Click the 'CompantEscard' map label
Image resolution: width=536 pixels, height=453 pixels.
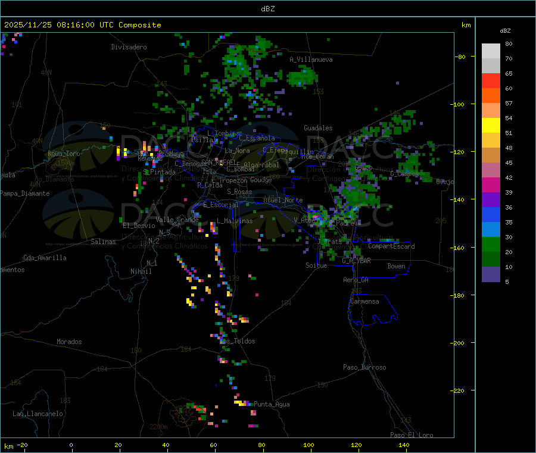[392, 246]
